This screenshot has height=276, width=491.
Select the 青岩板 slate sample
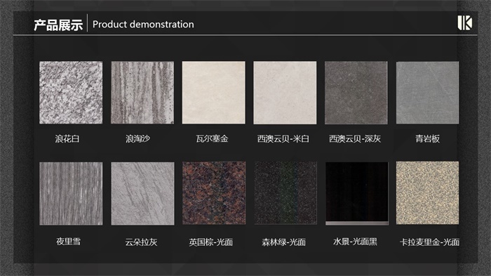[x=427, y=93]
